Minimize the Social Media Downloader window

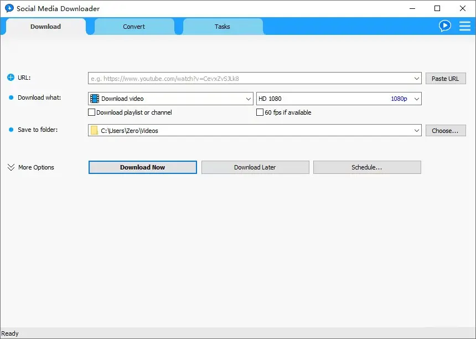coord(412,8)
